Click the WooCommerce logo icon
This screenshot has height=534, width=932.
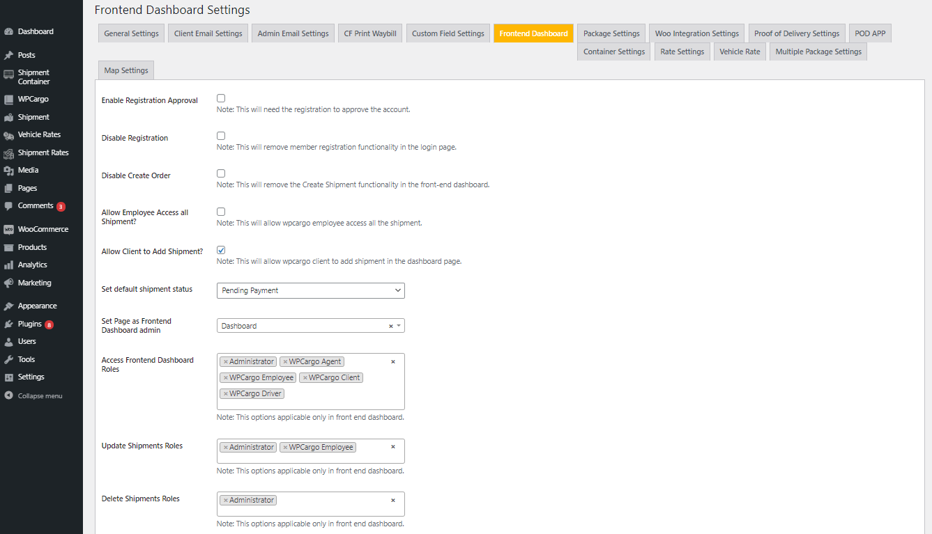pos(8,230)
